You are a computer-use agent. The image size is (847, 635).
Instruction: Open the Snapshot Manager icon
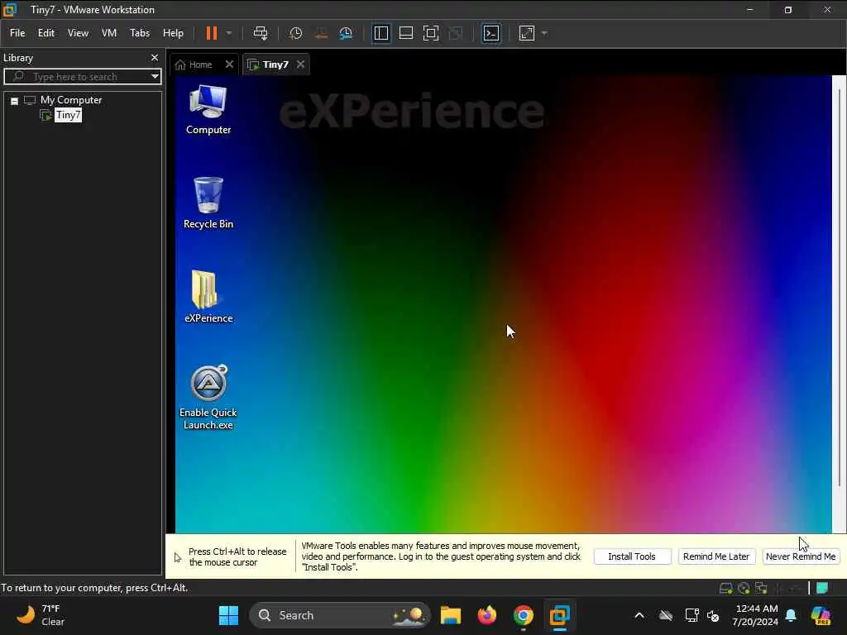(347, 33)
